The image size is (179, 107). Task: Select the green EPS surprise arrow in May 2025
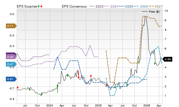point(115,87)
